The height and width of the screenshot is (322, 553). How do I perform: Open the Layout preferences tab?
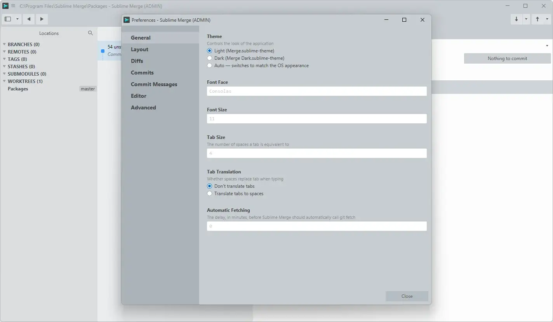(160, 49)
